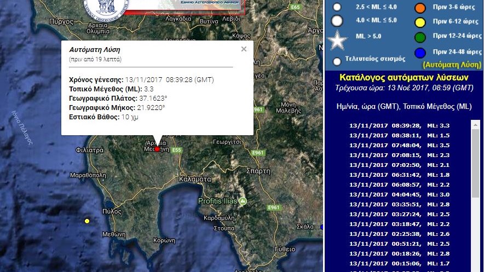Click the E65 road badge at top
Image resolution: width=484 pixels, height=272 pixels.
point(296,7)
